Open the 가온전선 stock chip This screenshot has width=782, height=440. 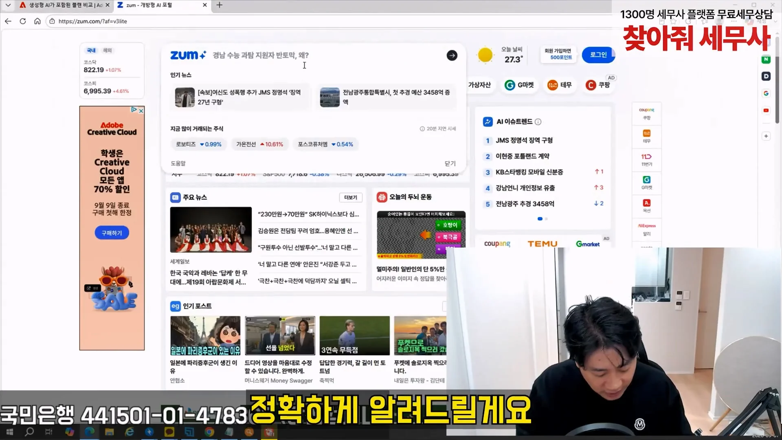click(259, 144)
